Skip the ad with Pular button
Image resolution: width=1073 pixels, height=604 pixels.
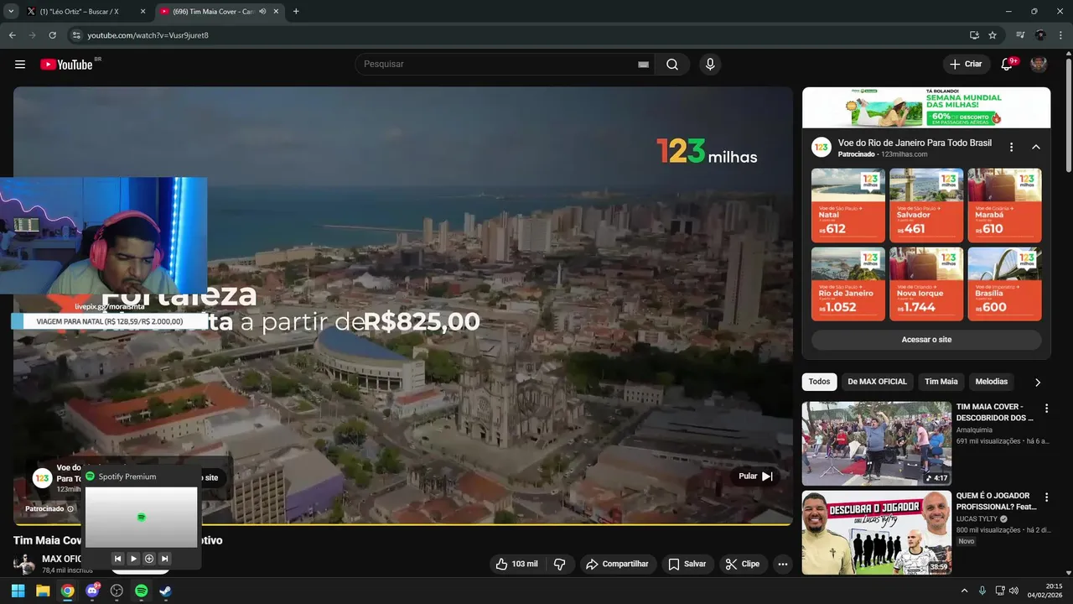pyautogui.click(x=755, y=476)
